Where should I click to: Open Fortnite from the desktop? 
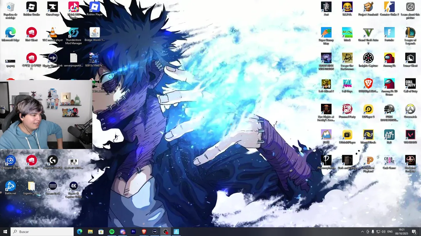coord(389,34)
